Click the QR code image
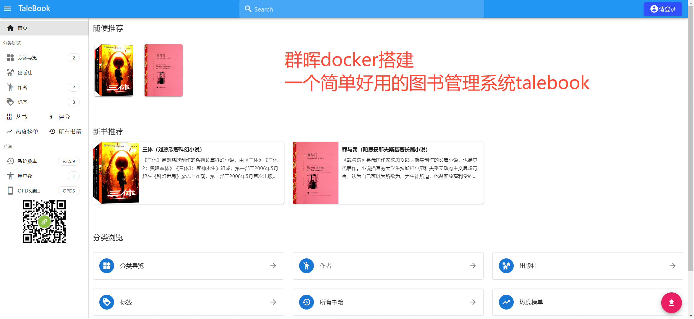 [44, 222]
